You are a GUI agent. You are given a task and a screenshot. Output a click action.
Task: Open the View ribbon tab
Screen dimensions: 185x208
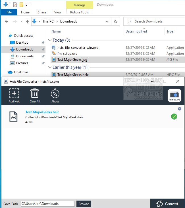tap(58, 12)
